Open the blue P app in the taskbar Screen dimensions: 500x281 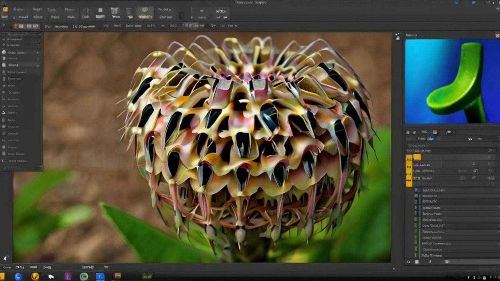pyautogui.click(x=100, y=276)
